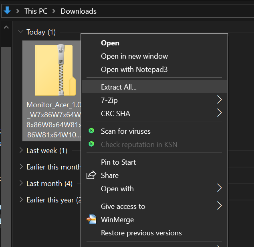Choose Open with Notepad3

134,69
